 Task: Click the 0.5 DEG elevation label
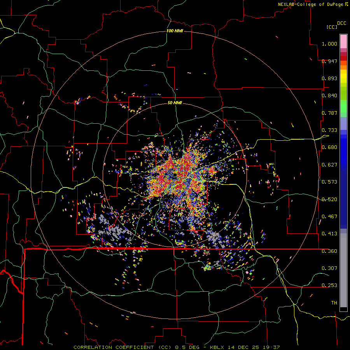click(x=187, y=347)
